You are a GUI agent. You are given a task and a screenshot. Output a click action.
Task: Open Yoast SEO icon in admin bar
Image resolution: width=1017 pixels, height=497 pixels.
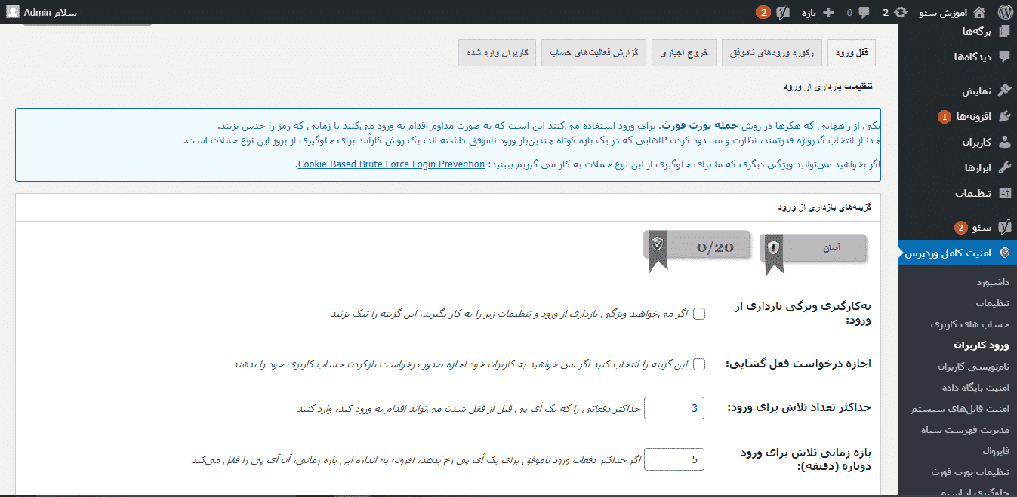783,12
